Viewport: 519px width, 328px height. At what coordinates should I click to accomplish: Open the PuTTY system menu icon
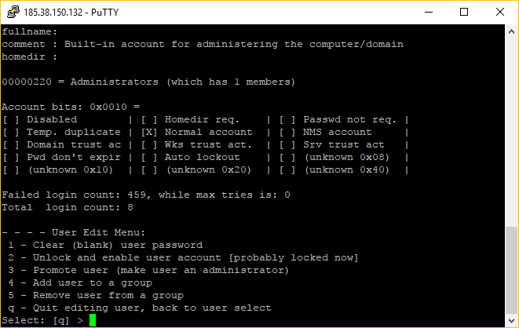click(x=13, y=12)
